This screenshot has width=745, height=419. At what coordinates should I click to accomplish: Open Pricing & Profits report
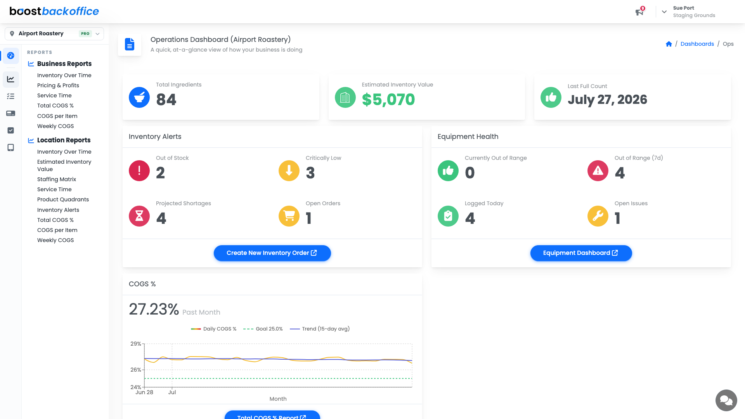[58, 85]
